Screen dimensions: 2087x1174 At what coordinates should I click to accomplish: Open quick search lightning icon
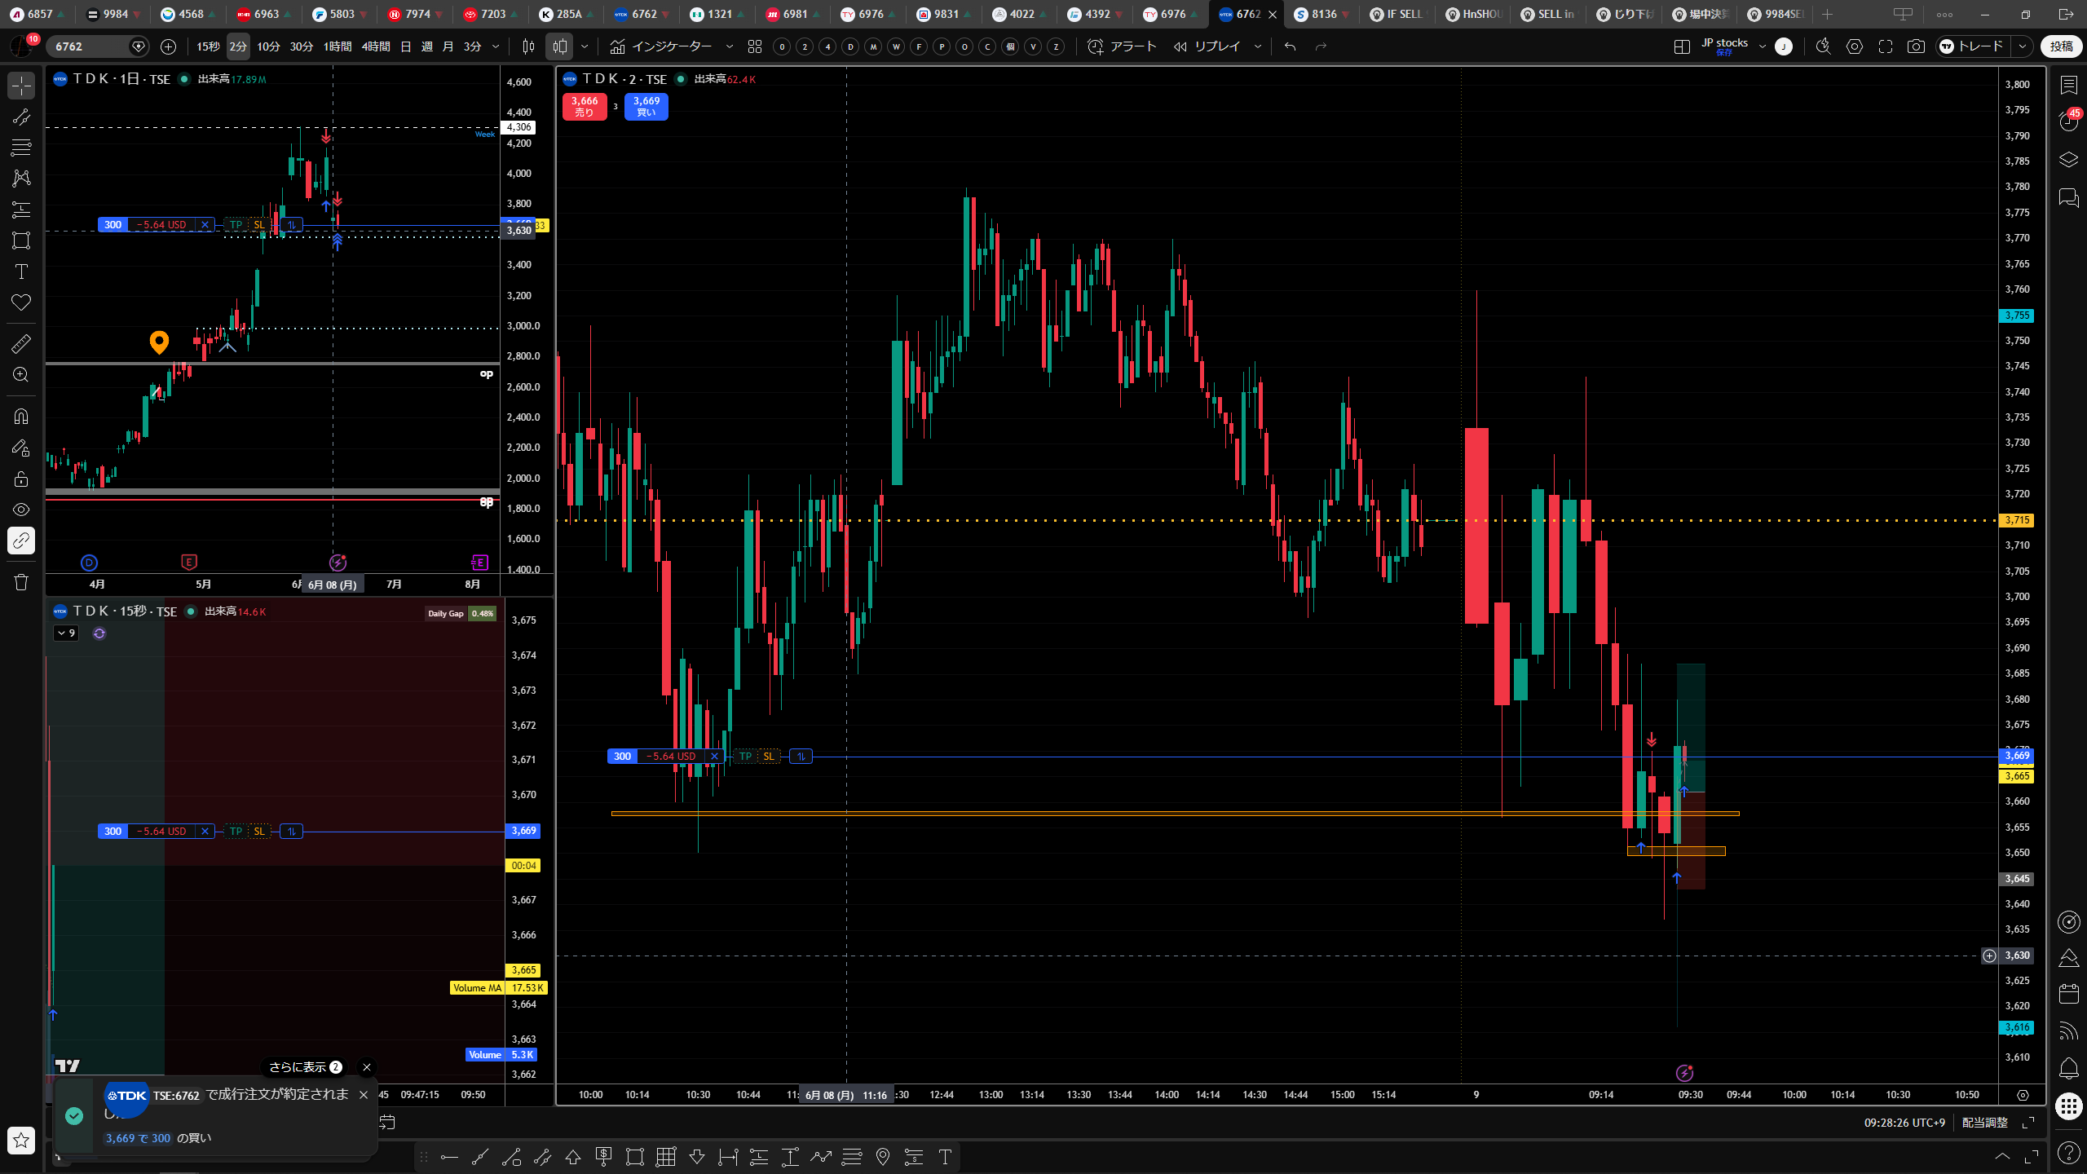1824,46
